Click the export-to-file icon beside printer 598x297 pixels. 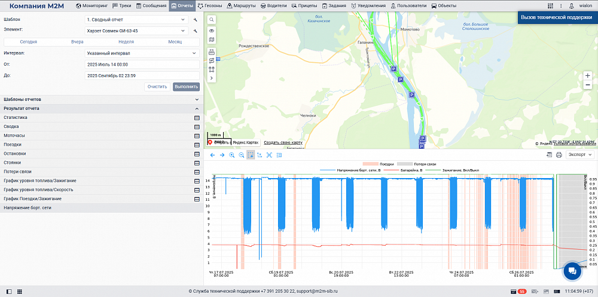coord(549,155)
